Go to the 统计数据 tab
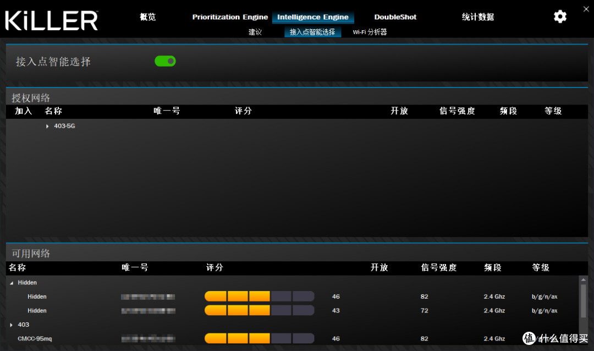This screenshot has width=594, height=351. [x=478, y=17]
